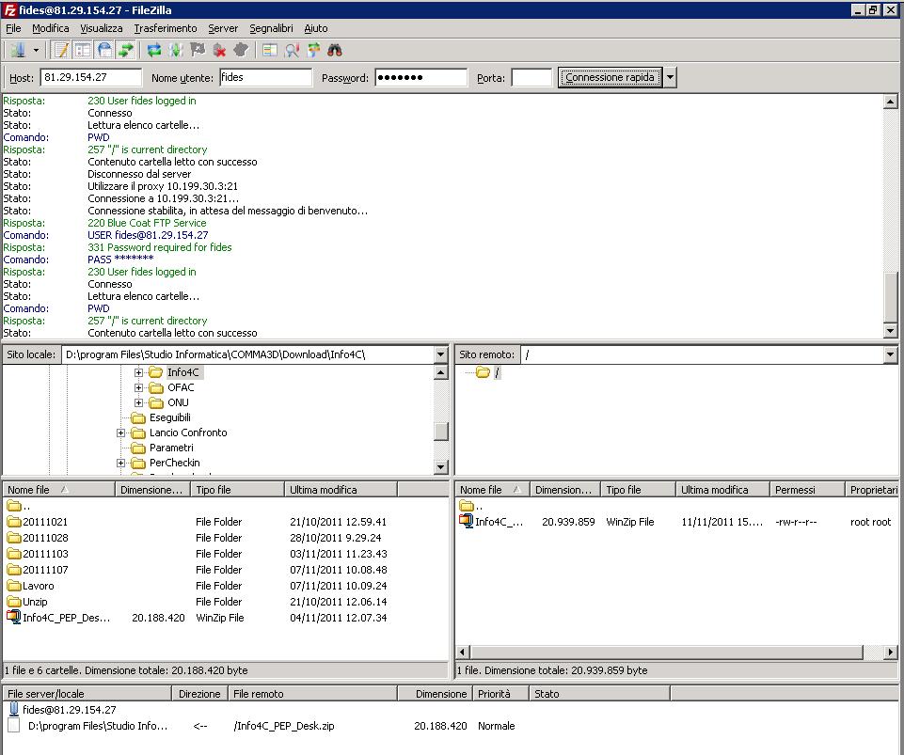Open the Site Manager icon
The height and width of the screenshot is (755, 904).
click(x=17, y=50)
